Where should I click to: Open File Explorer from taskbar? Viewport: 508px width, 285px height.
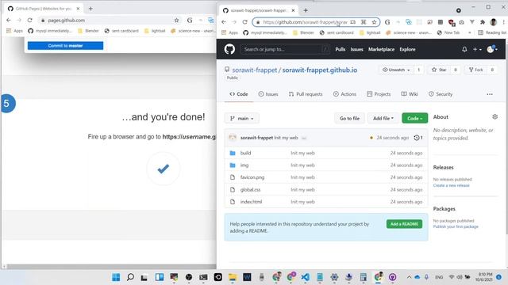[x=233, y=277]
